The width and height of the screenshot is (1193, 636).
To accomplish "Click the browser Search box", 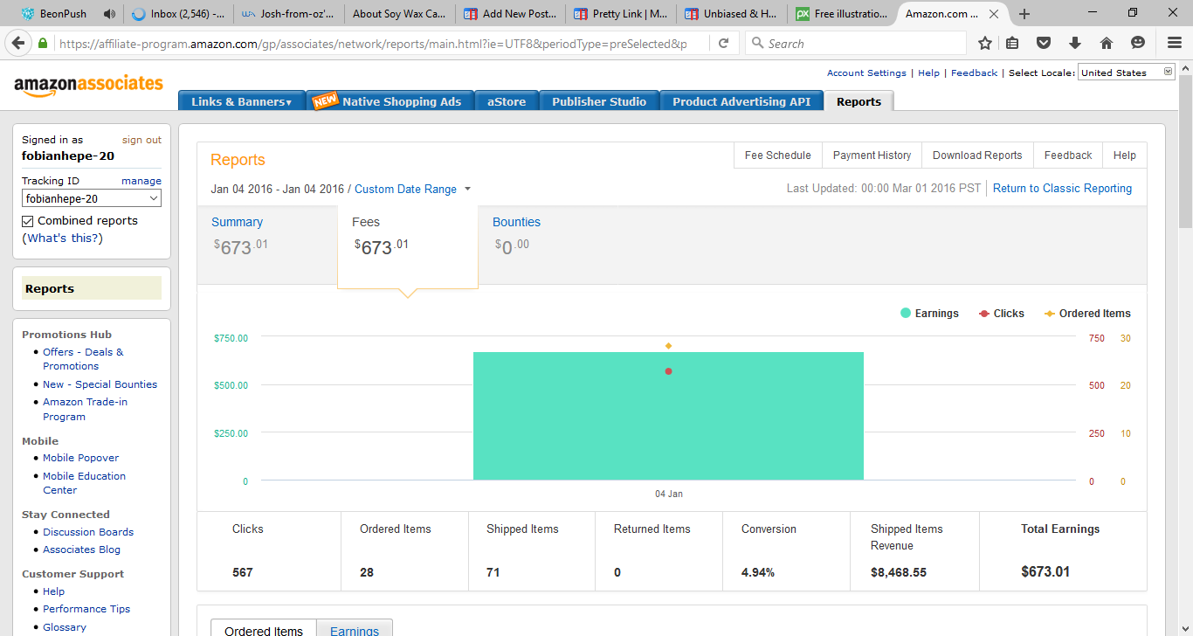I will click(856, 44).
